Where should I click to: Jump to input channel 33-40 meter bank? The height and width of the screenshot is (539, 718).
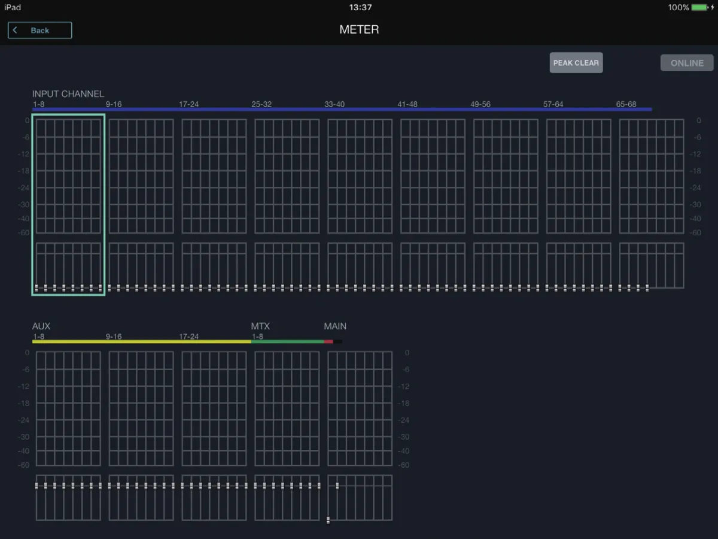click(360, 204)
